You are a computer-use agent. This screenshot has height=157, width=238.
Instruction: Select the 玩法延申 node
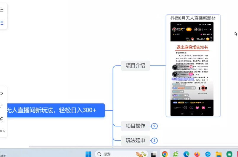[135, 140]
